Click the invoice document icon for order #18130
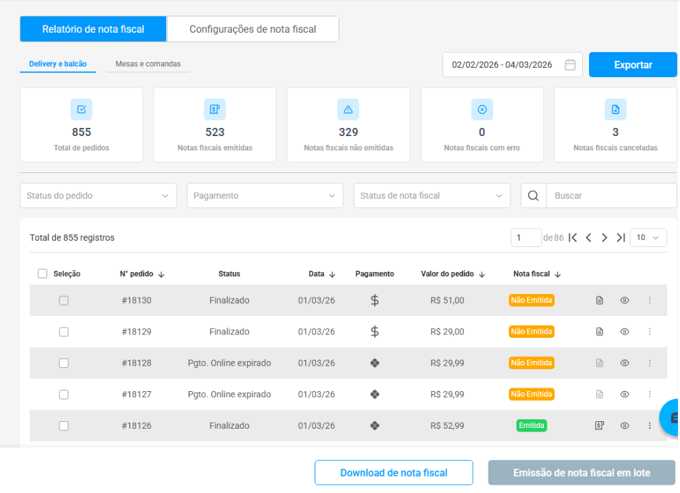The image size is (680, 493). (599, 300)
